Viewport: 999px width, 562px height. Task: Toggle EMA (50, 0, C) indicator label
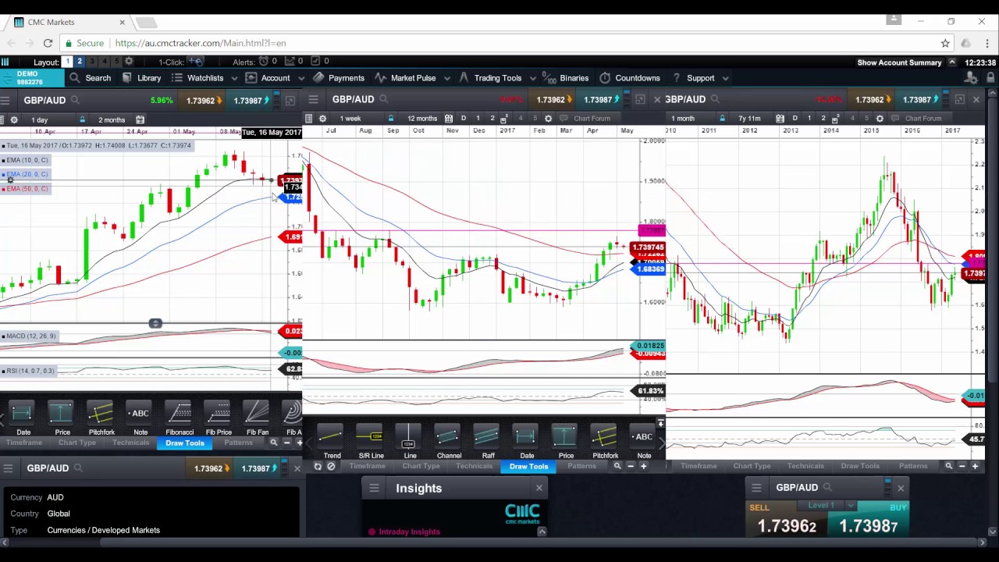coord(27,189)
